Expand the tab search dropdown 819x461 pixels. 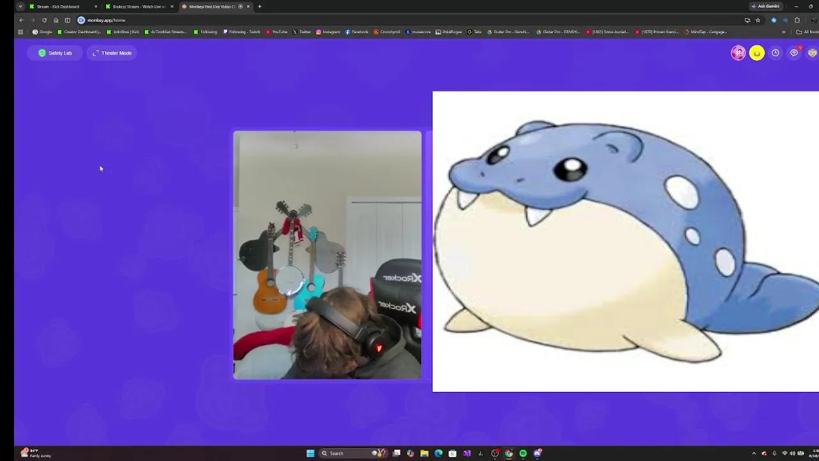20,6
